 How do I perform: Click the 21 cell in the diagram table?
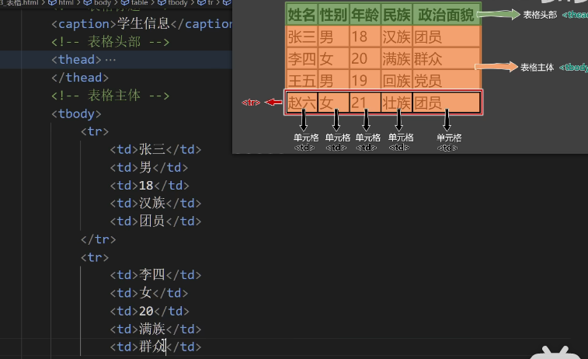pos(365,103)
